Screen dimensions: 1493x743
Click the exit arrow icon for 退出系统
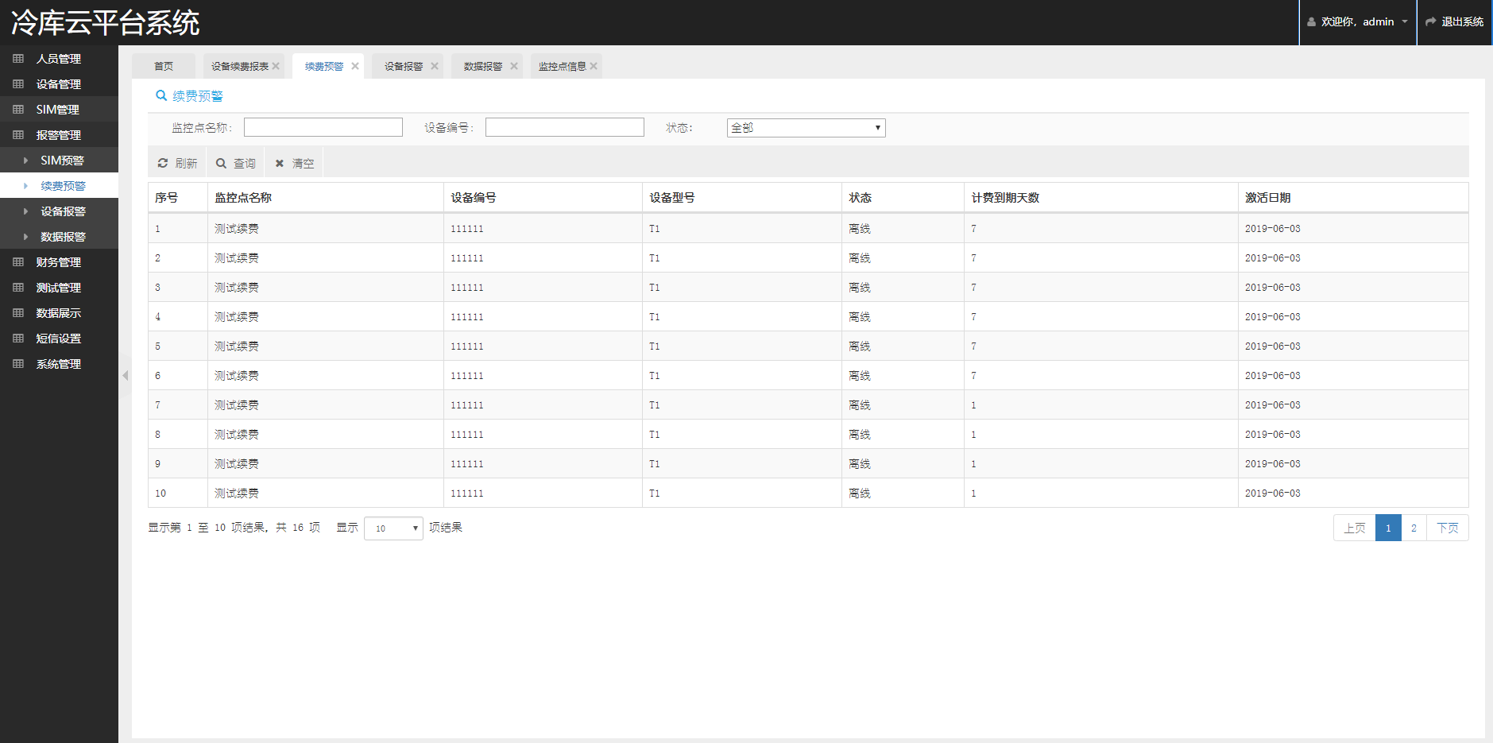1430,22
